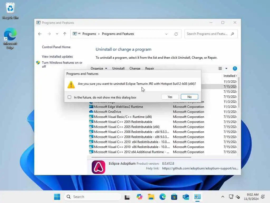Sort by the Installed On column header
Image resolution: width=270 pixels, height=203 pixels.
tap(230, 76)
